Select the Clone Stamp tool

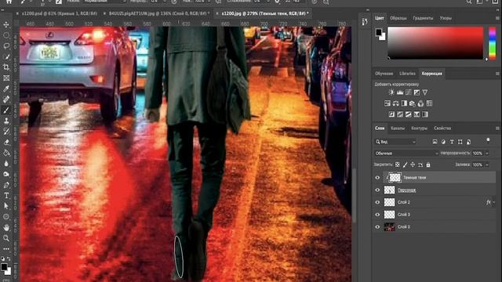tap(6, 121)
